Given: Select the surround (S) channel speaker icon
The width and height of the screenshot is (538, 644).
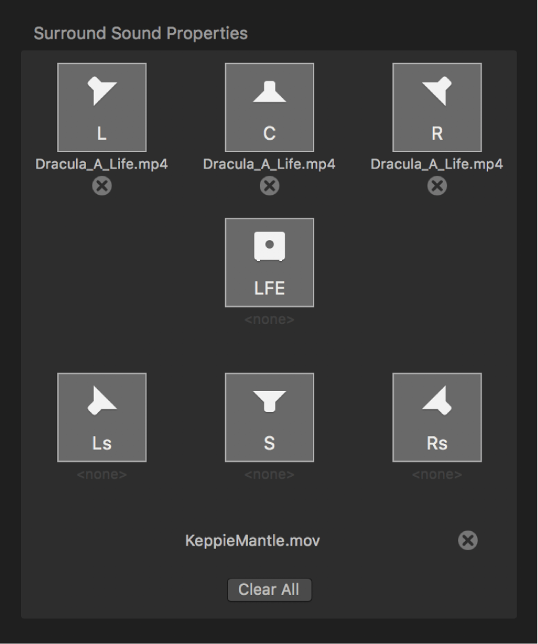Looking at the screenshot, I should [269, 416].
